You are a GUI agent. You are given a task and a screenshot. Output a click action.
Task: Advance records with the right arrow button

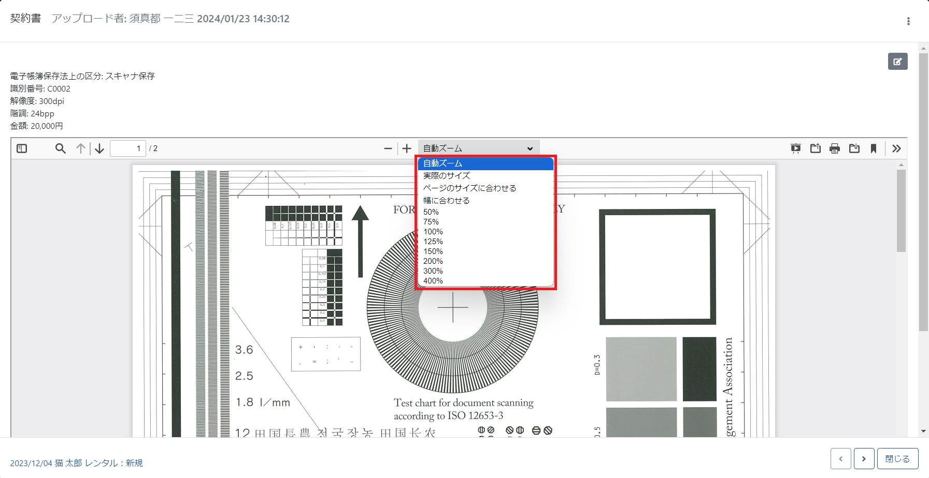(x=864, y=458)
